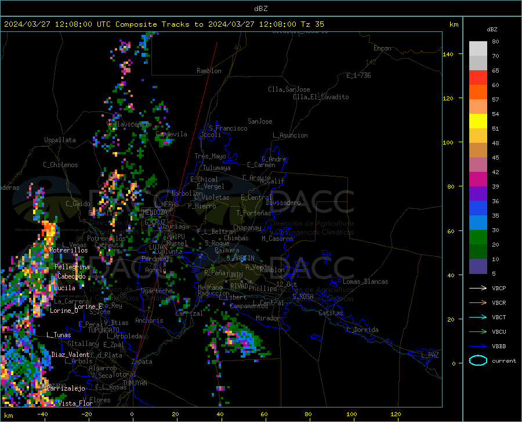
Task: Click the 'Tres_Mayo' map label
Action: 210,156
